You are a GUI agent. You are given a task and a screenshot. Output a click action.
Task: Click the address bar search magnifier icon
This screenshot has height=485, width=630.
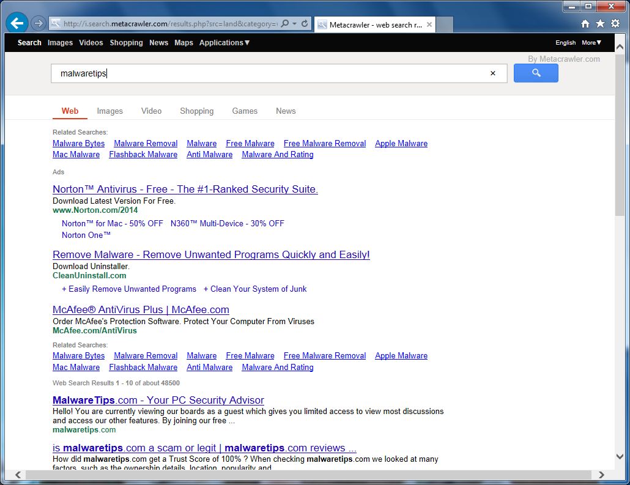(x=285, y=23)
